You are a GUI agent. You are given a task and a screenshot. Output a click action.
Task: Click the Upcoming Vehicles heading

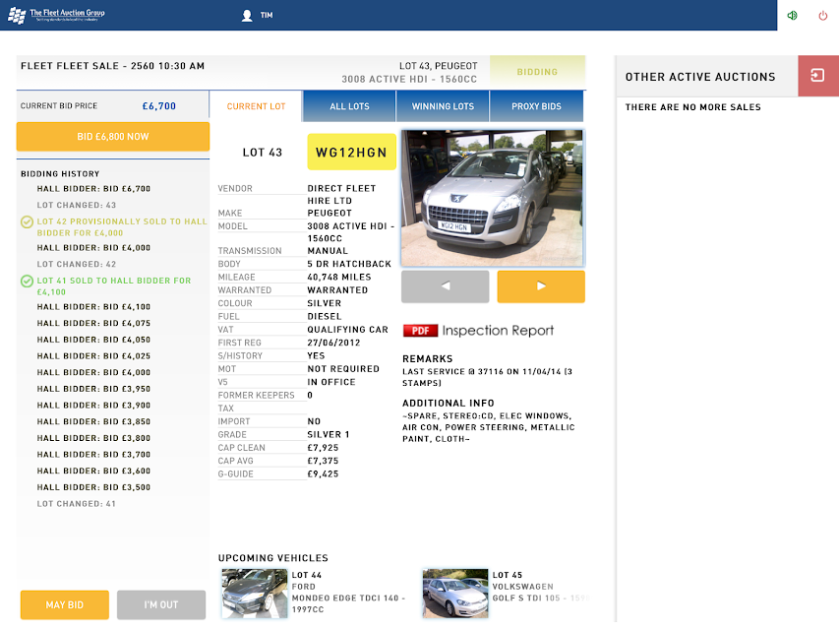(272, 558)
